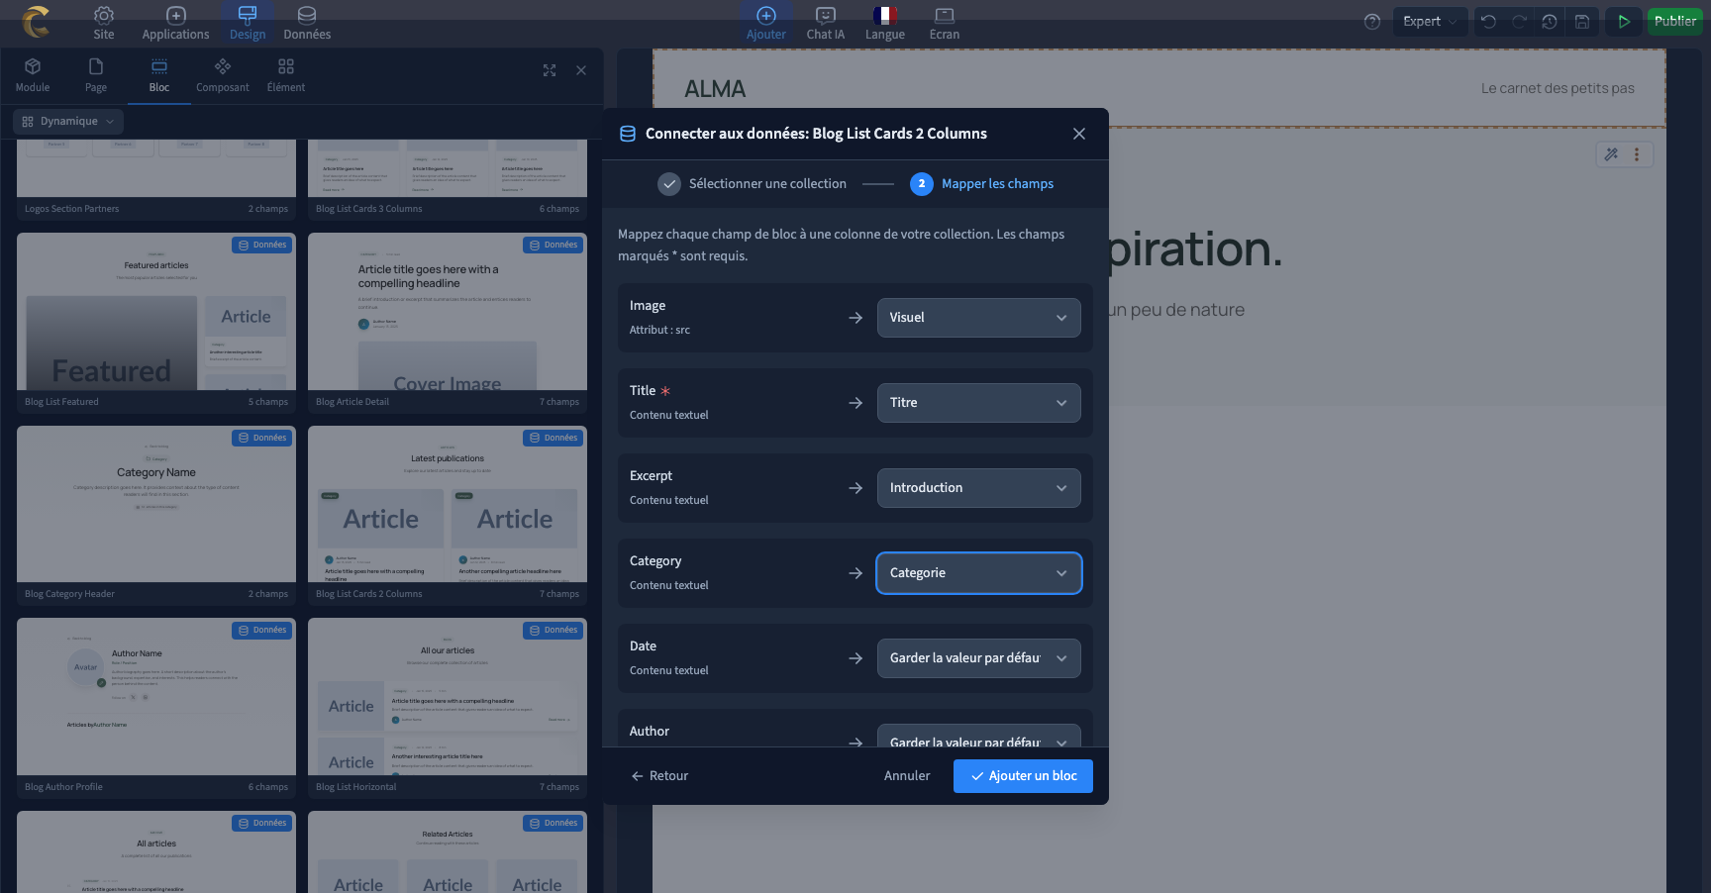Open the version history icon

tap(1550, 22)
